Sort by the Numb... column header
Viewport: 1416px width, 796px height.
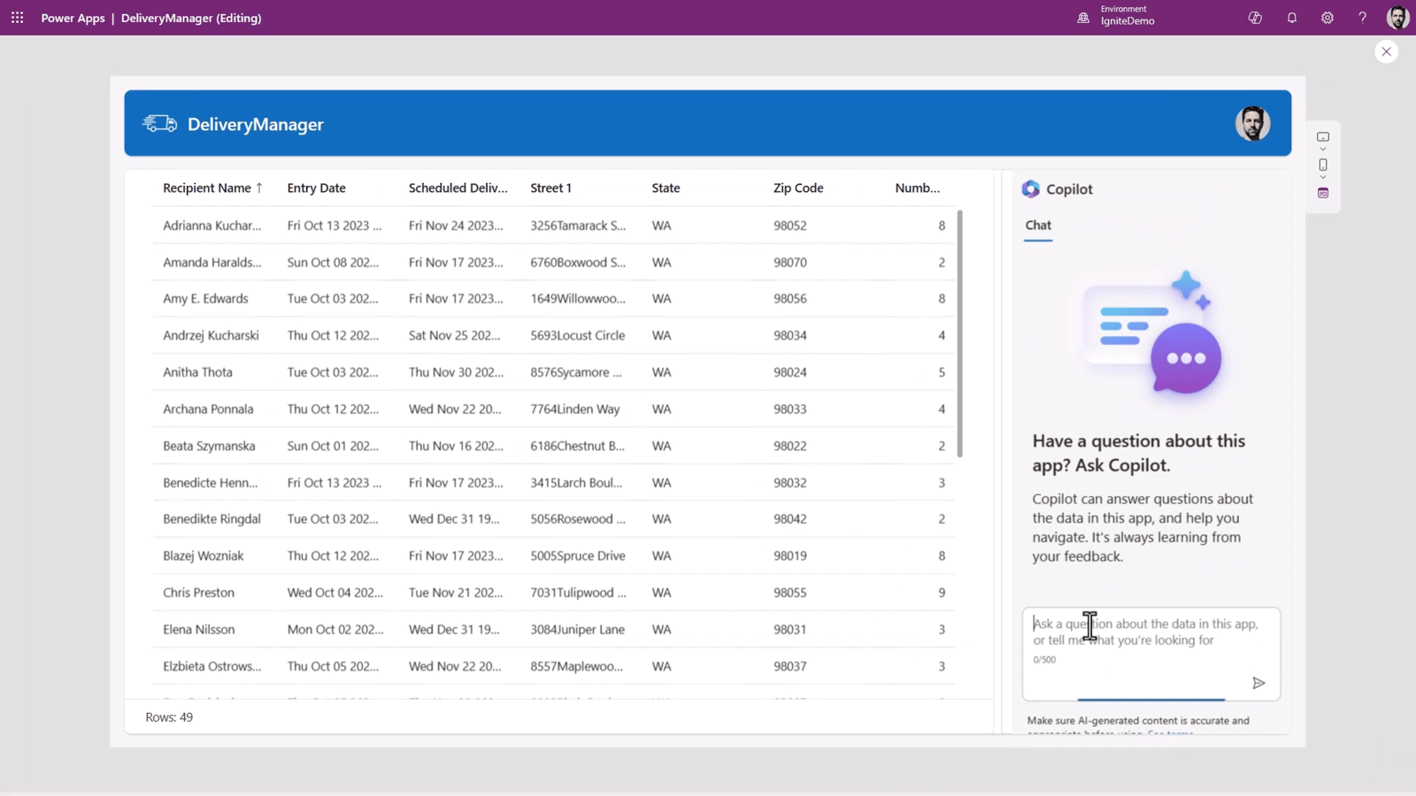918,188
